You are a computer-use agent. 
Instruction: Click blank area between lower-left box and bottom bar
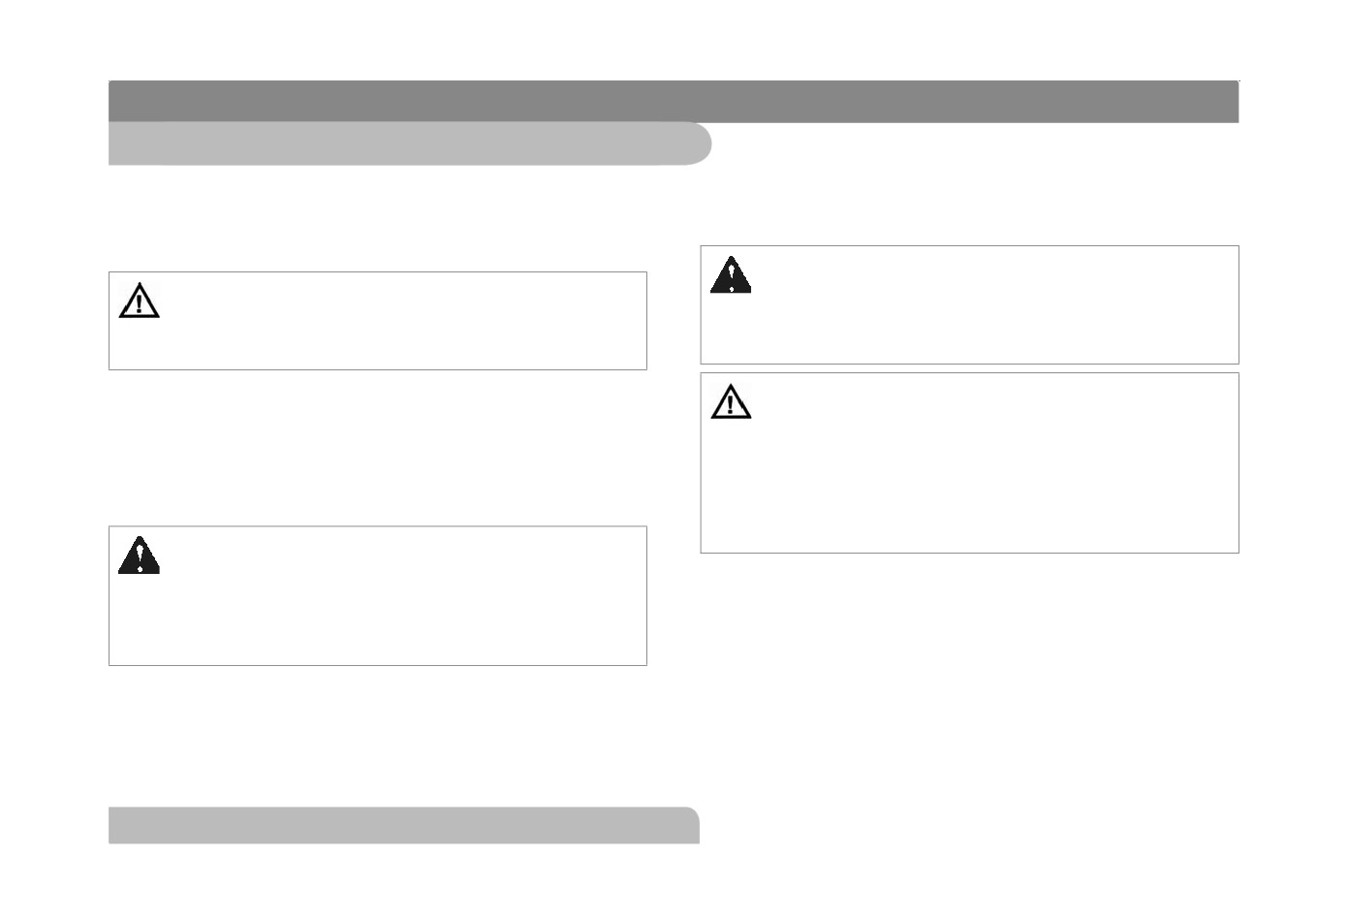point(378,736)
